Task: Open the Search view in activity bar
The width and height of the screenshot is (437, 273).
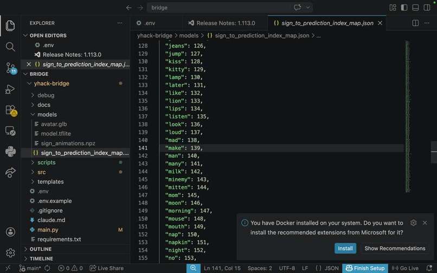Action: click(10, 47)
